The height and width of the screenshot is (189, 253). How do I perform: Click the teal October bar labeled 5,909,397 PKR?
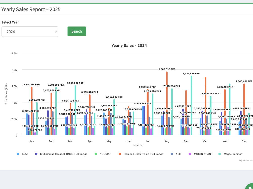tap(210, 116)
